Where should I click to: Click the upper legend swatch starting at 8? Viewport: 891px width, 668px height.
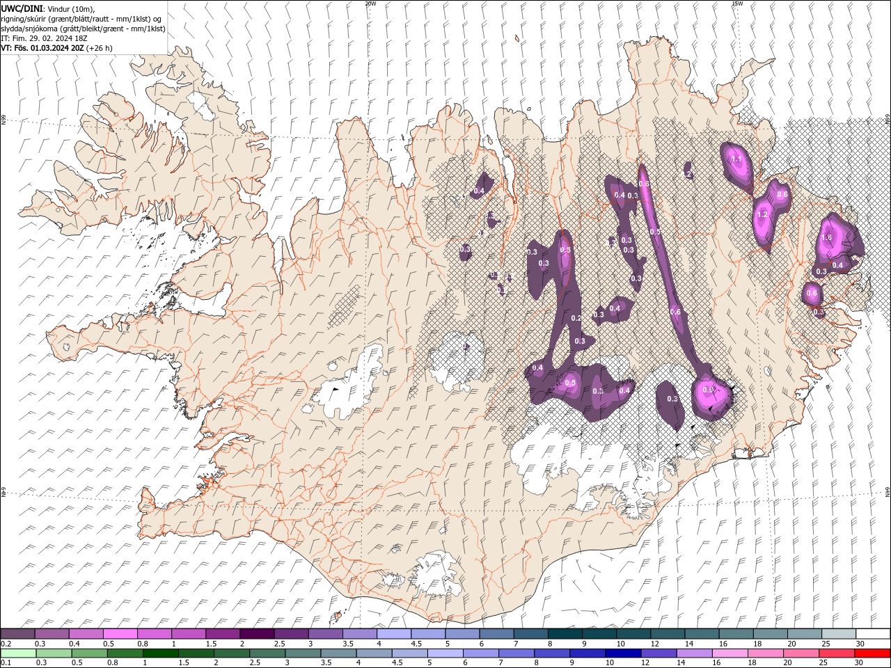click(x=565, y=634)
